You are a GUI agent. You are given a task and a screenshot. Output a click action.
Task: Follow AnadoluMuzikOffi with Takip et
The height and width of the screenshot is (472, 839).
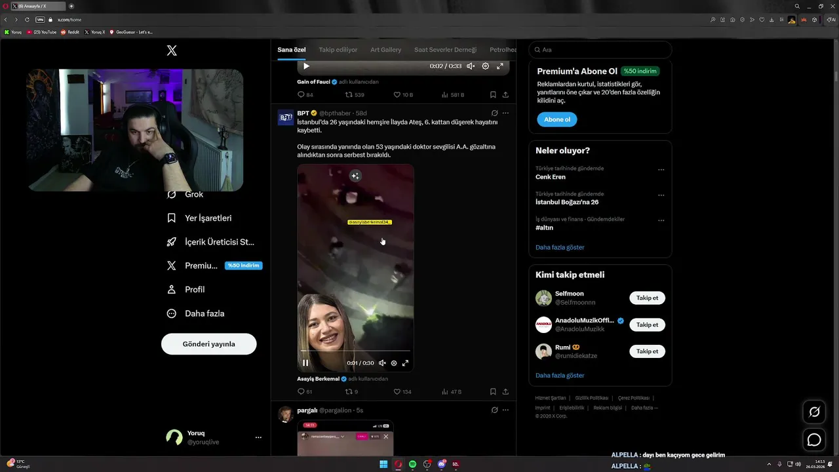point(647,325)
